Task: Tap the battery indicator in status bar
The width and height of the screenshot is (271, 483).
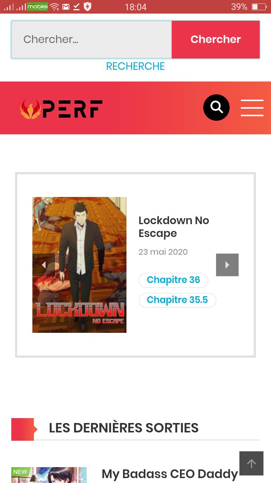Action: pyautogui.click(x=259, y=7)
